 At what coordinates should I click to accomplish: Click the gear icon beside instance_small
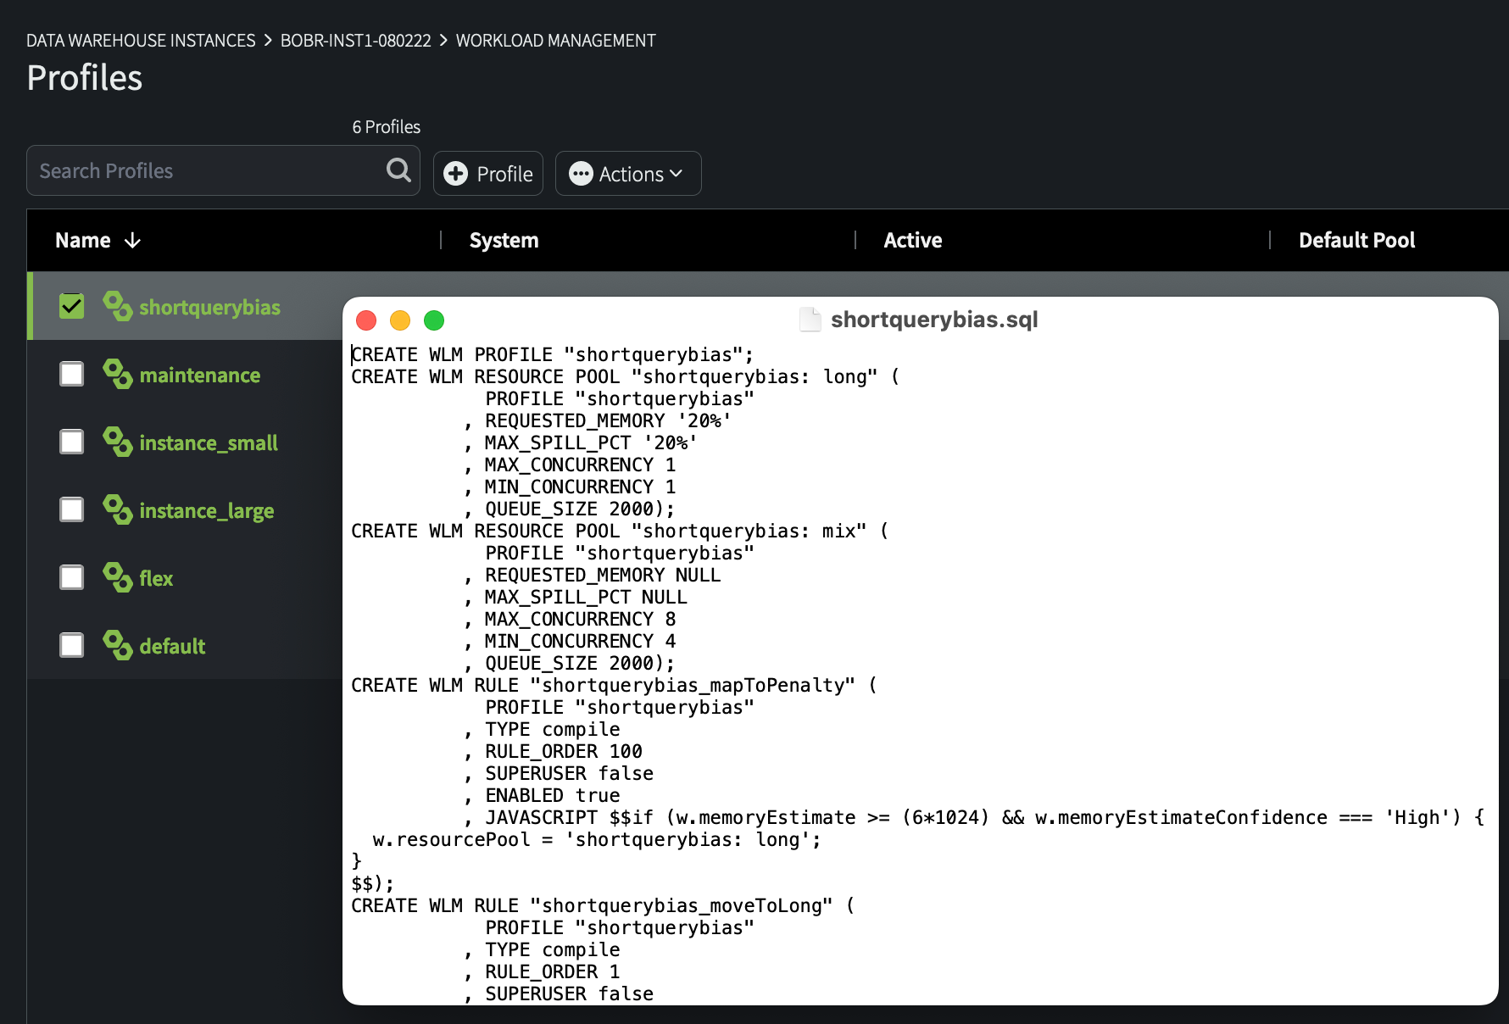117,442
